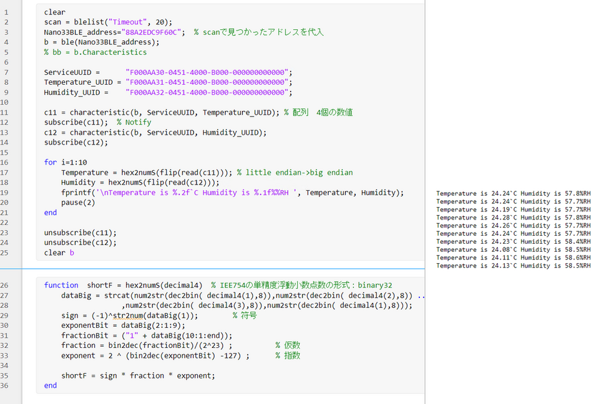Click output line Temperature is 24.11`C

[x=514, y=257]
